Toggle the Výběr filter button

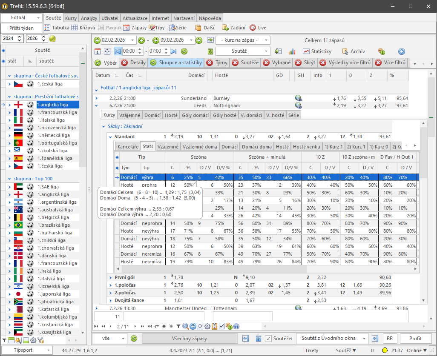point(106,62)
